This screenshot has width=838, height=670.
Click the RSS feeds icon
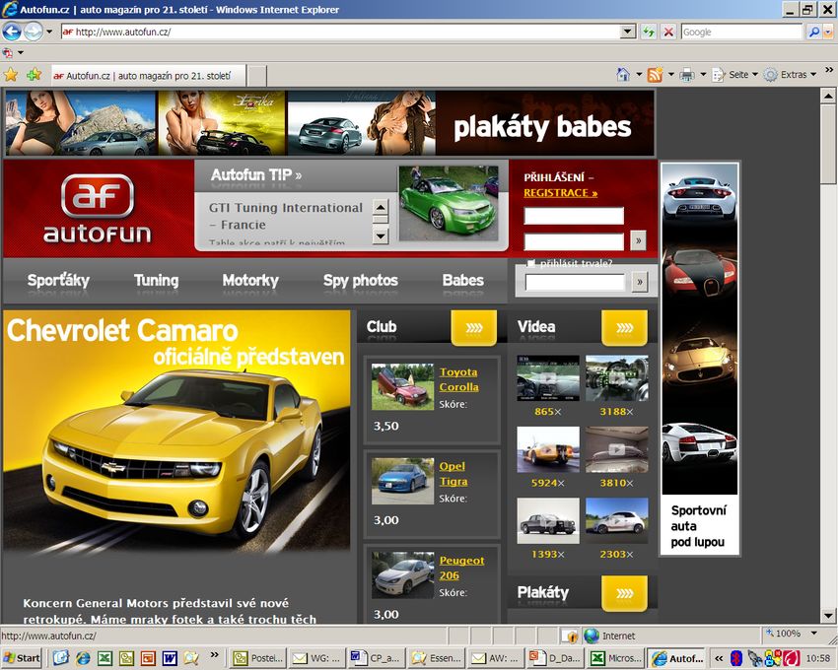(655, 75)
